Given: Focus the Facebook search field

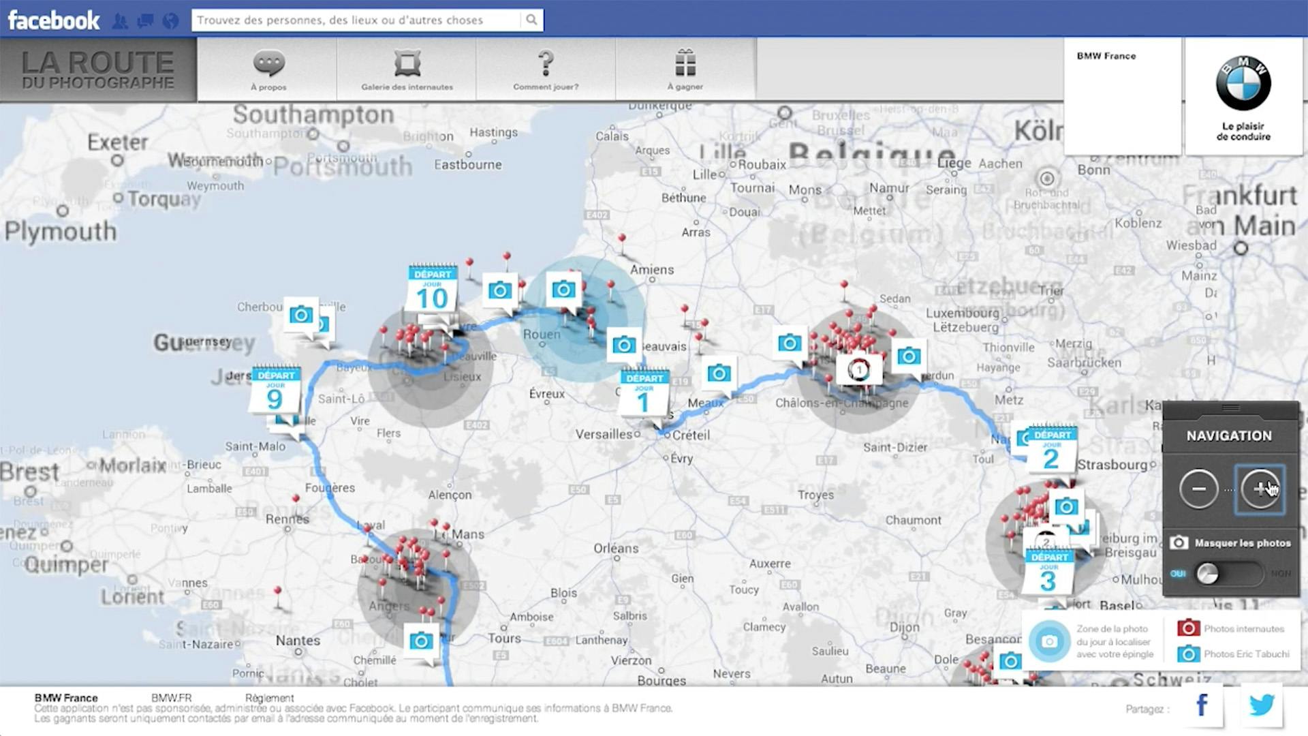Looking at the screenshot, I should click(357, 20).
